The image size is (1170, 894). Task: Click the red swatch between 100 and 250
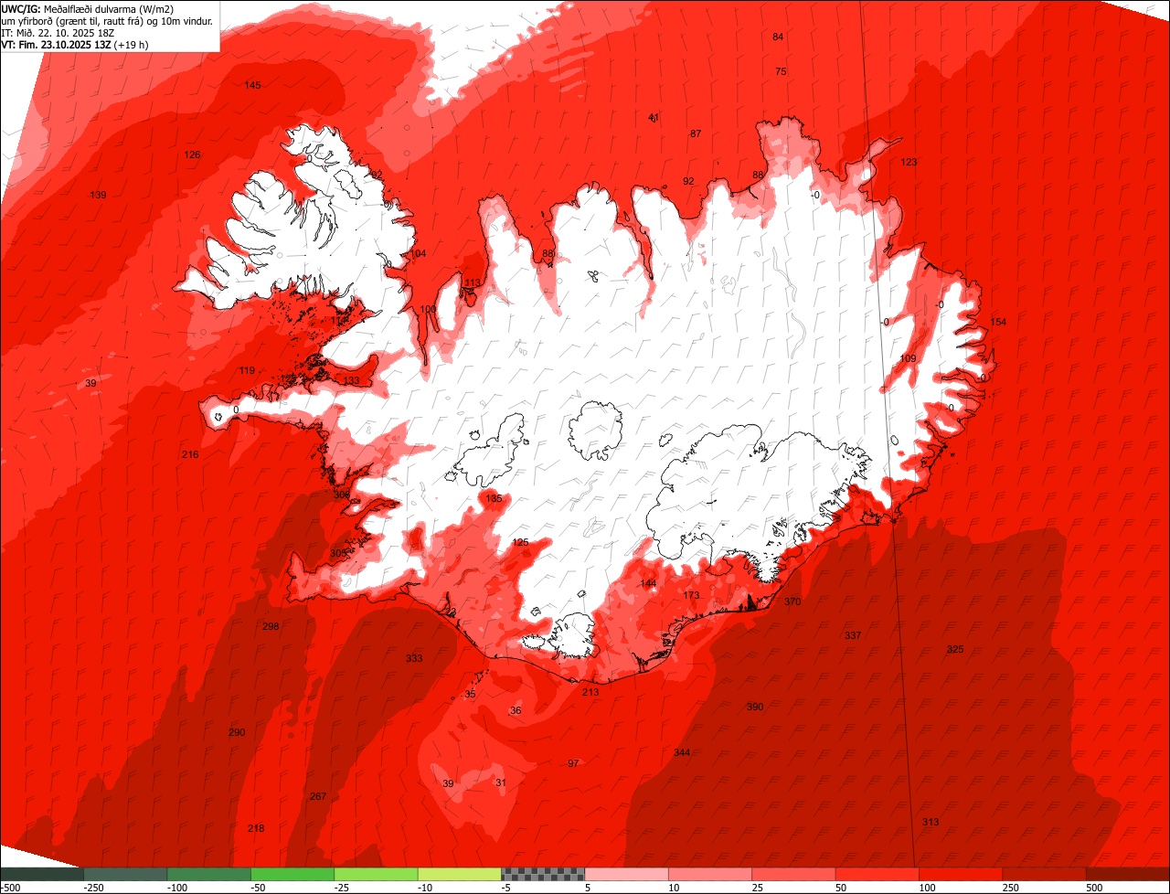click(x=961, y=874)
